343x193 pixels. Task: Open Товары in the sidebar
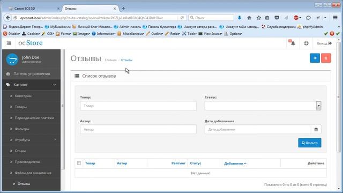[32, 107]
